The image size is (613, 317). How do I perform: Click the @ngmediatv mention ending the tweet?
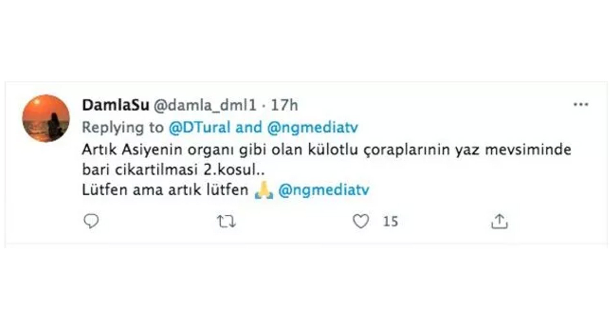click(x=324, y=190)
